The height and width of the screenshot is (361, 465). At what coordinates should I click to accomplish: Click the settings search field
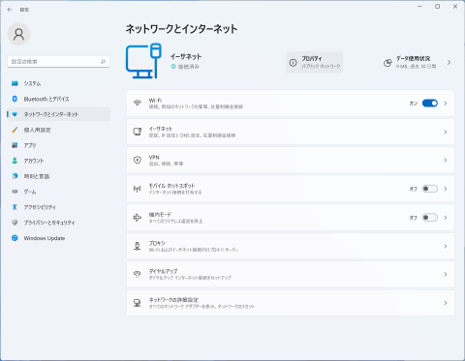coord(58,62)
